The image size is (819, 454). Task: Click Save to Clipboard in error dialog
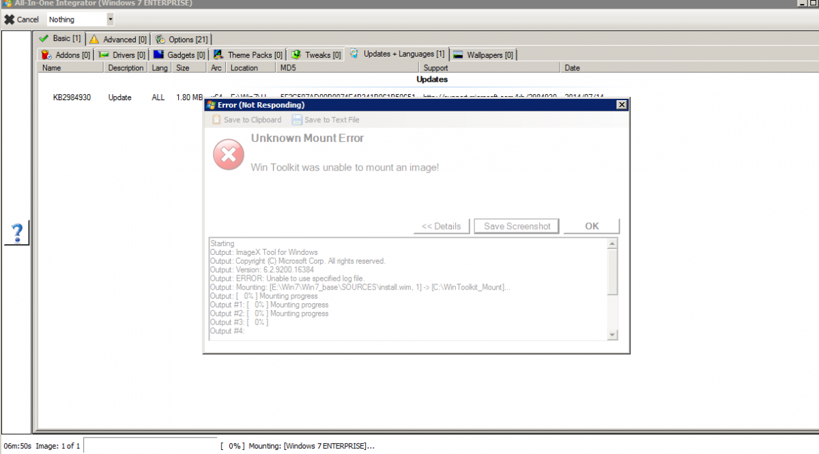(x=247, y=119)
